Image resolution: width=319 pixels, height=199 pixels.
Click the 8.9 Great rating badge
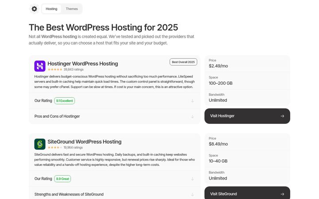(x=62, y=179)
